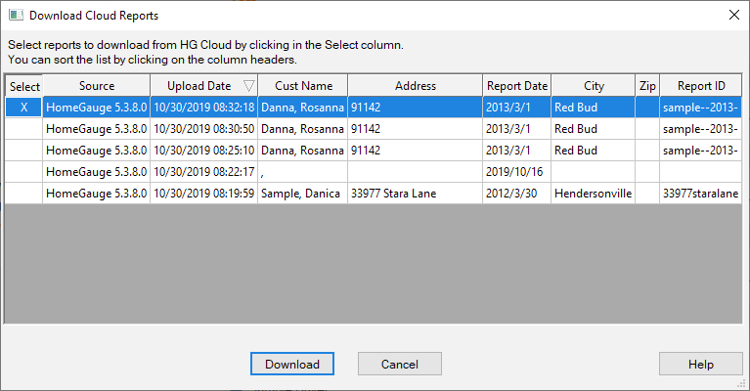Click the dialog title bar app icon

15,16
